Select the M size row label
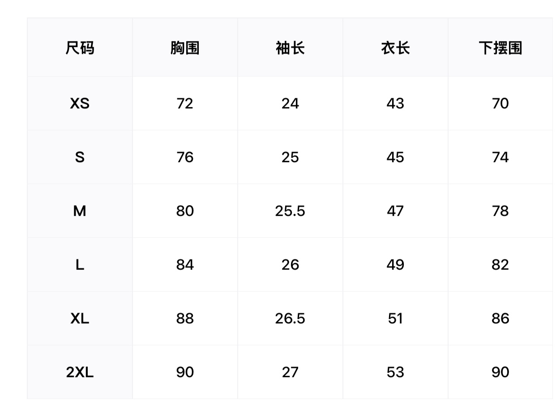Screen dimensions: 556x404 coord(80,211)
